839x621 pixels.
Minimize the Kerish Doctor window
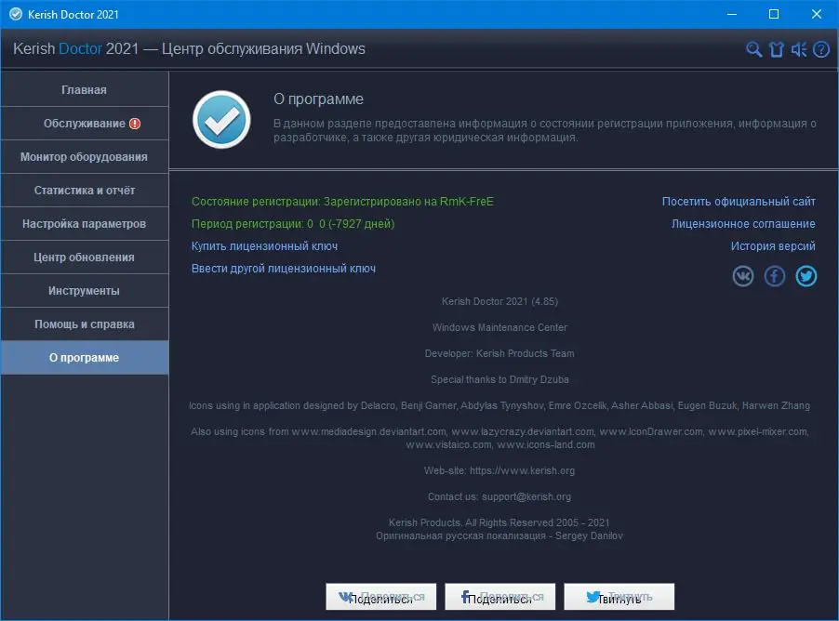click(x=732, y=15)
